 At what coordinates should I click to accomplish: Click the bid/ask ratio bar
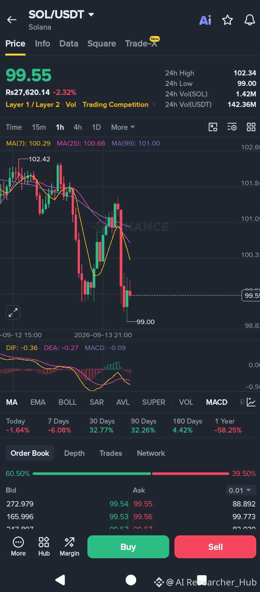131,473
